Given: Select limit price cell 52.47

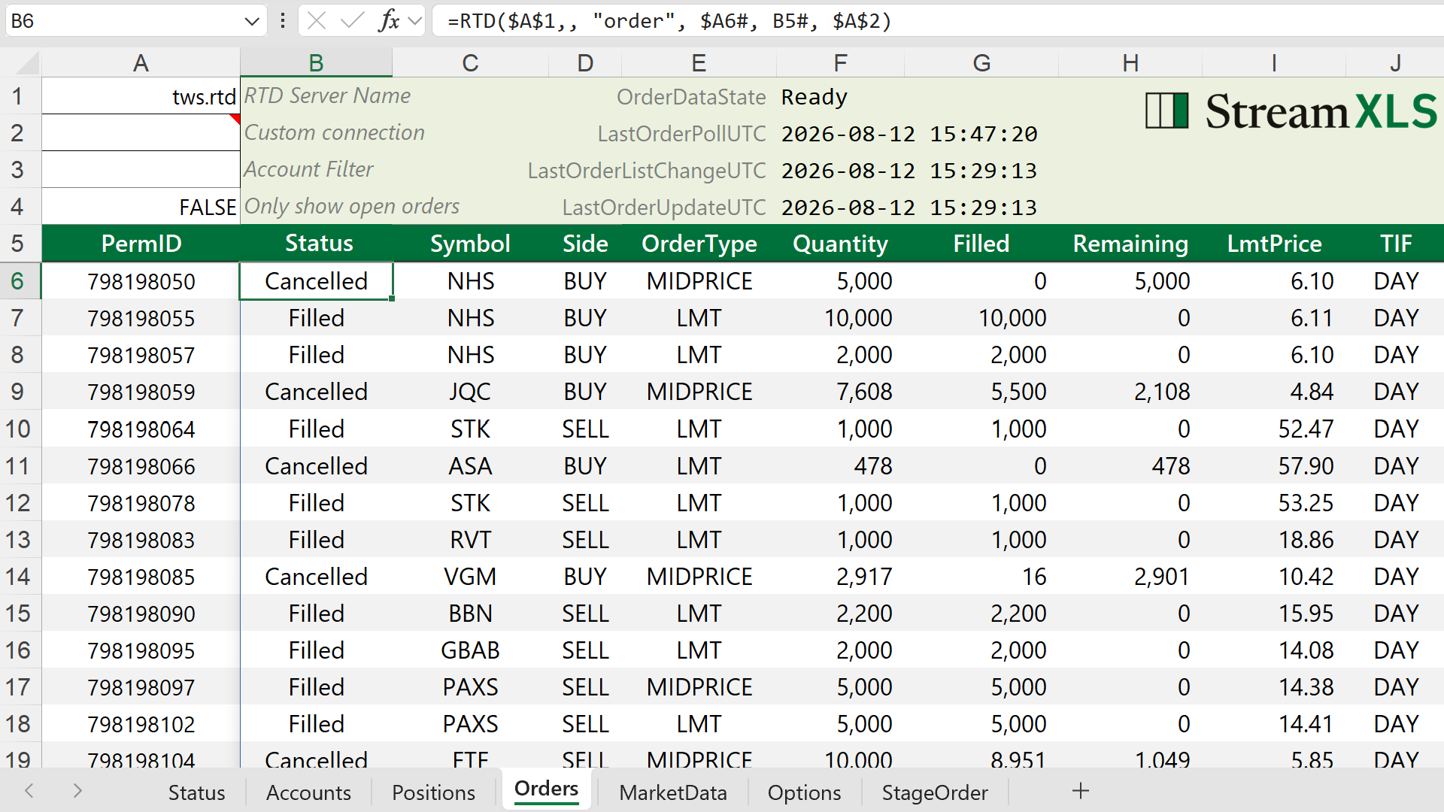Looking at the screenshot, I should point(1274,429).
